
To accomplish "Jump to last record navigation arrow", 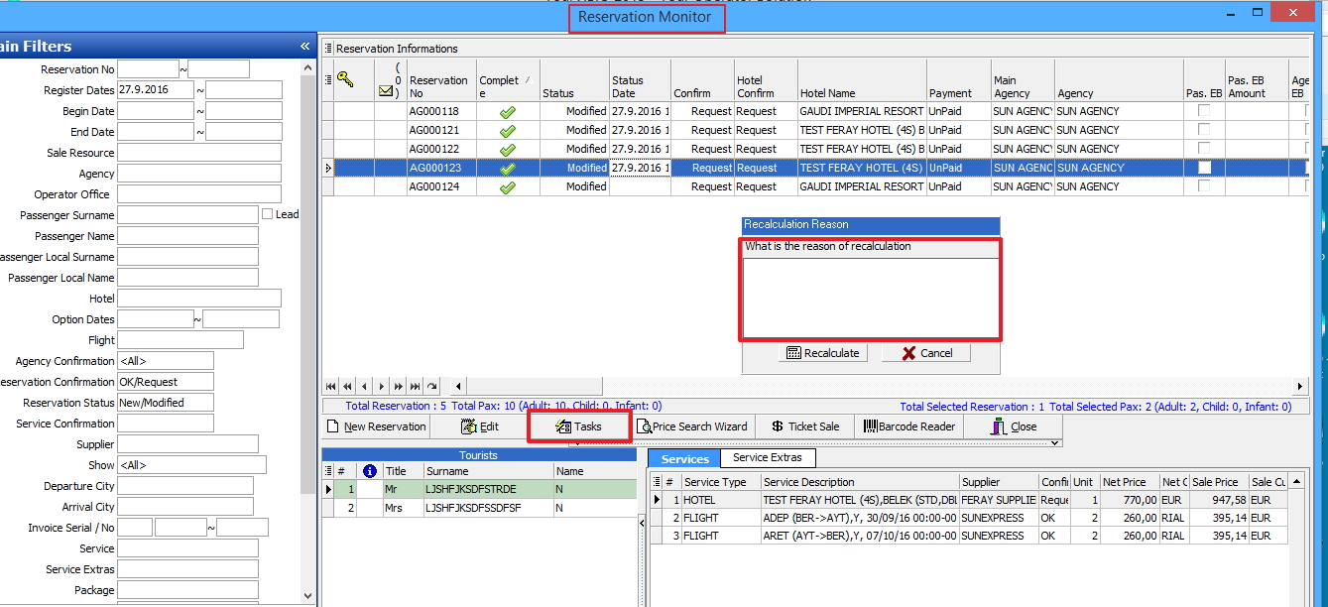I will point(415,387).
